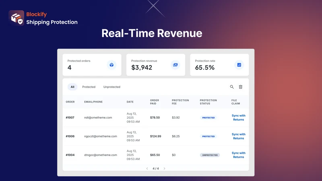The image size is (322, 181).
Task: Click the PROTECTION STATUS column header
Action: (208, 102)
